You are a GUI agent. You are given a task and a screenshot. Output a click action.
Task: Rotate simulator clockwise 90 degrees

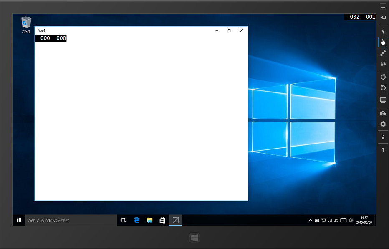pyautogui.click(x=383, y=77)
